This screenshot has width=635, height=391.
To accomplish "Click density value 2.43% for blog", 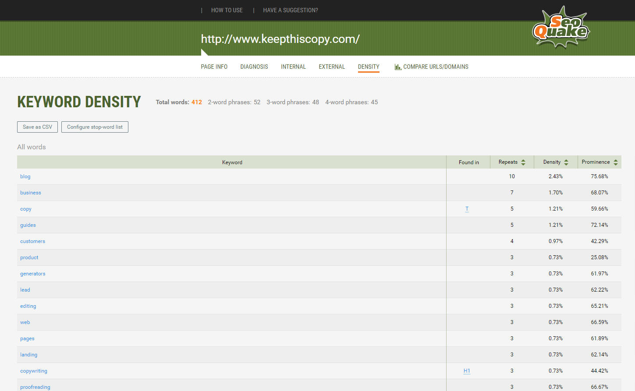I will [x=556, y=176].
